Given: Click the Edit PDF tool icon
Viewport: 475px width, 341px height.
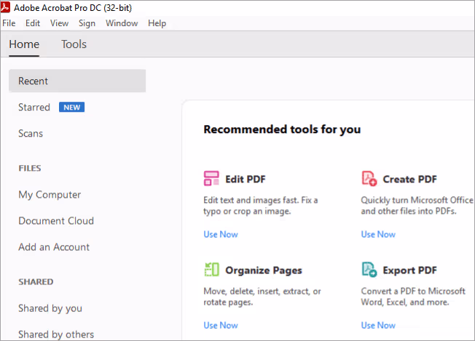Looking at the screenshot, I should coord(211,178).
